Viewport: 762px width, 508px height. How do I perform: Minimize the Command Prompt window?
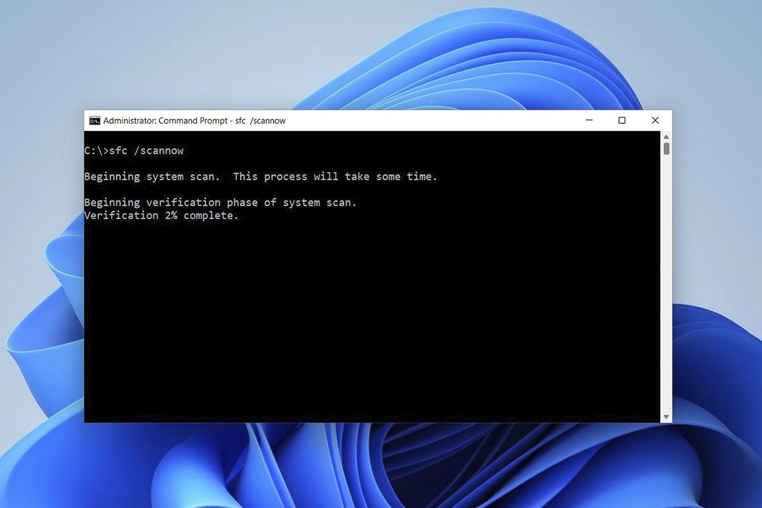pos(589,121)
